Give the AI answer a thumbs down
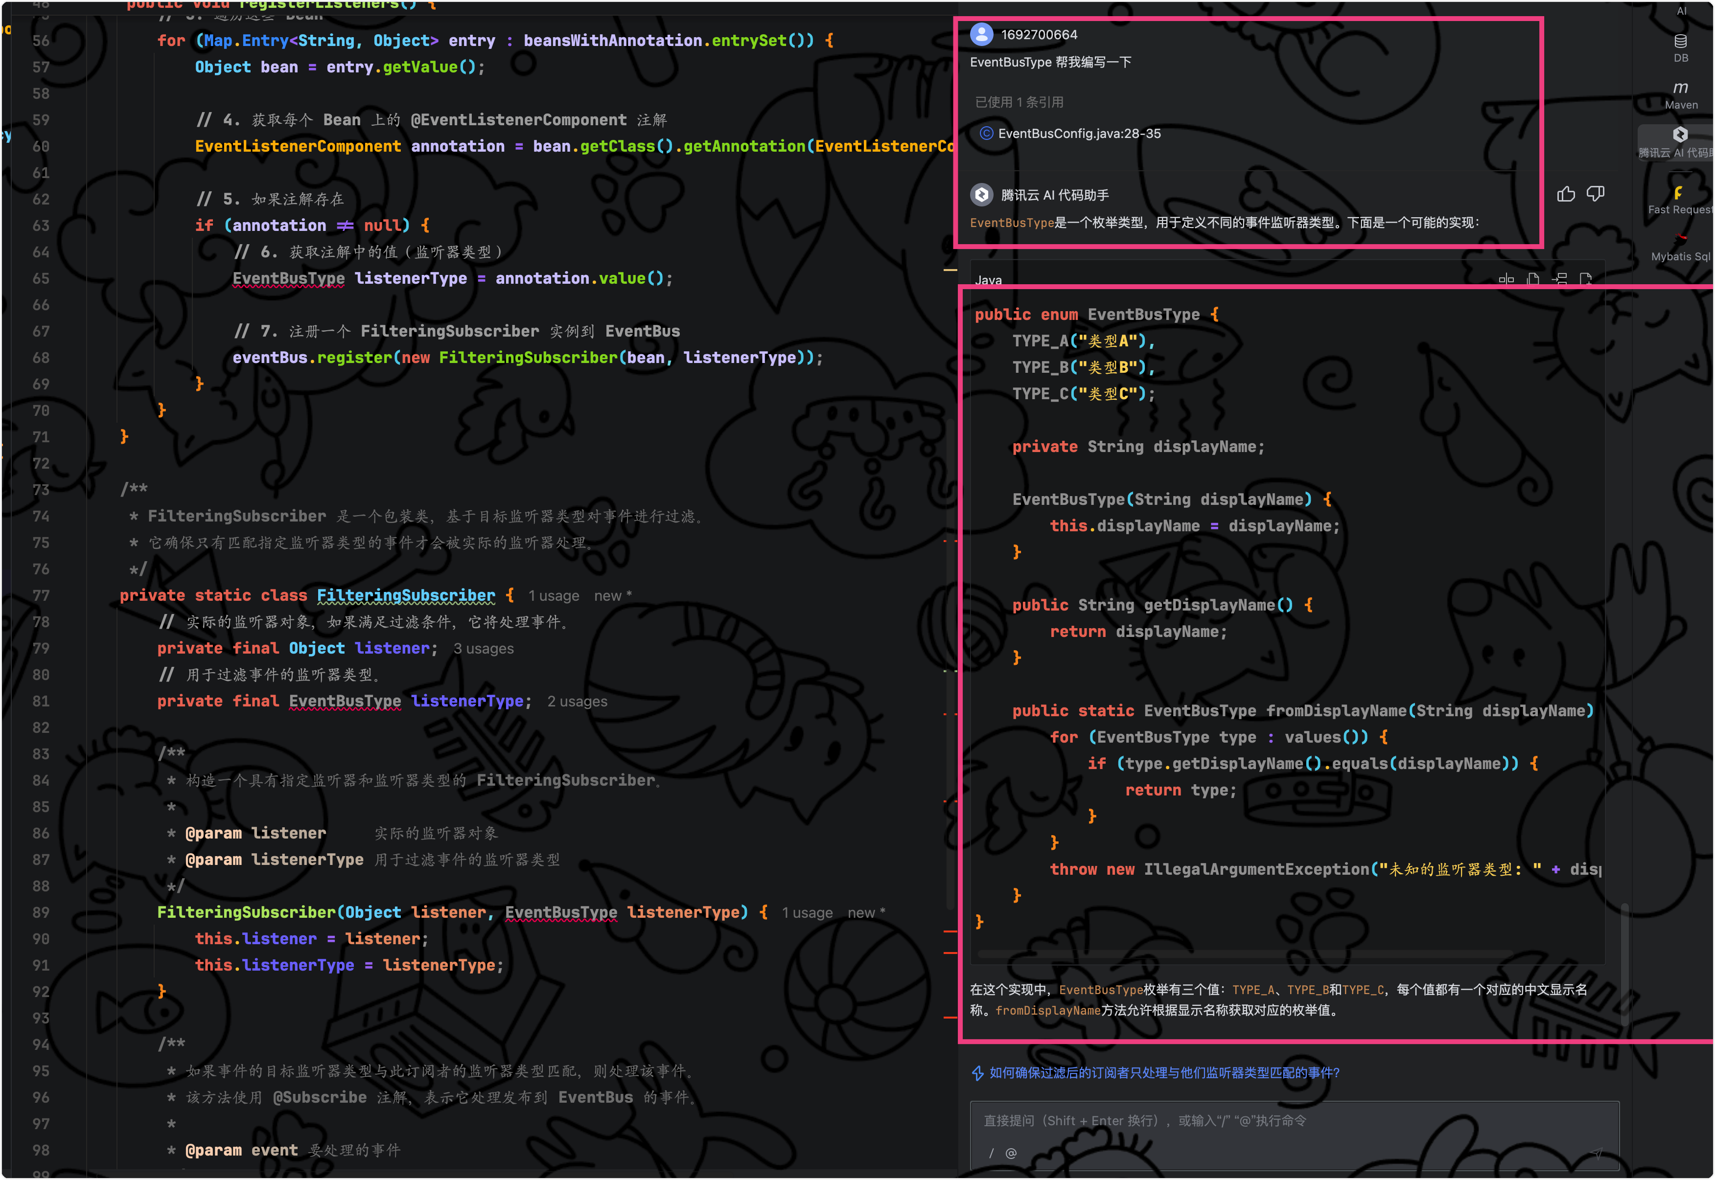The image size is (1715, 1180). click(1595, 194)
